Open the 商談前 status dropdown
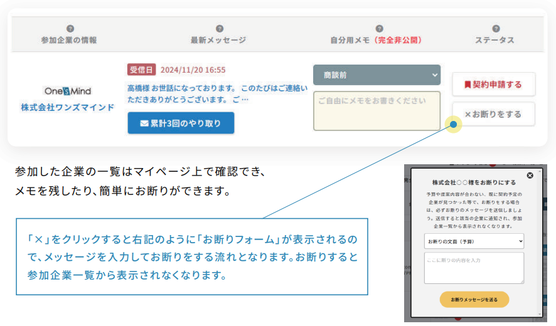This screenshot has height=326, width=556. tap(377, 75)
